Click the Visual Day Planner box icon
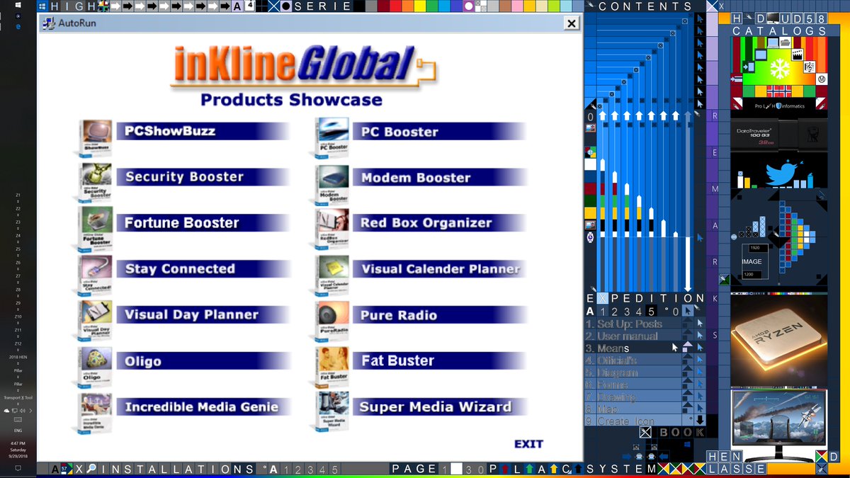Viewport: 850px width, 478px height. tap(95, 320)
